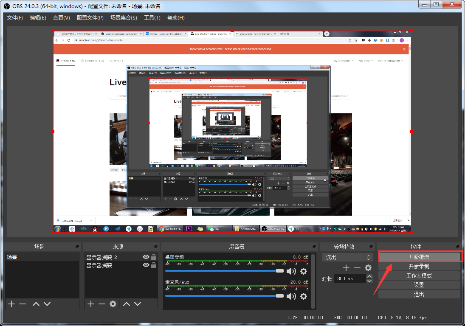The height and width of the screenshot is (326, 465).
Task: Decrease 时长 duration with down arrow
Action: point(369,281)
